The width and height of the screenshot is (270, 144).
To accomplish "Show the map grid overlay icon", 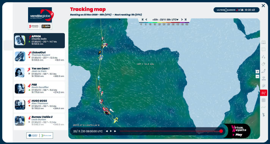I will pyautogui.click(x=263, y=100).
